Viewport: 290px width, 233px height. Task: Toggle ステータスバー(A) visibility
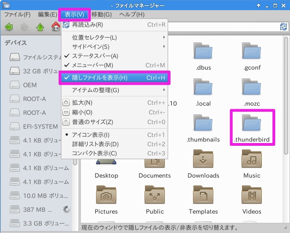tap(115, 56)
